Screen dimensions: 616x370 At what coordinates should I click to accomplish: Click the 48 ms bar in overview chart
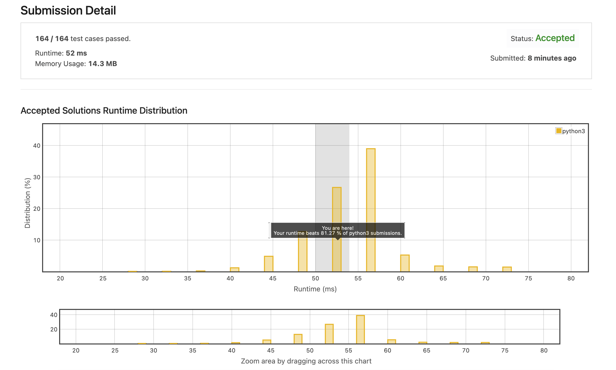pos(298,339)
